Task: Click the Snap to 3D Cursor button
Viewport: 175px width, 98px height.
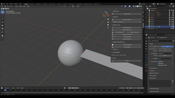Action: 126,30
